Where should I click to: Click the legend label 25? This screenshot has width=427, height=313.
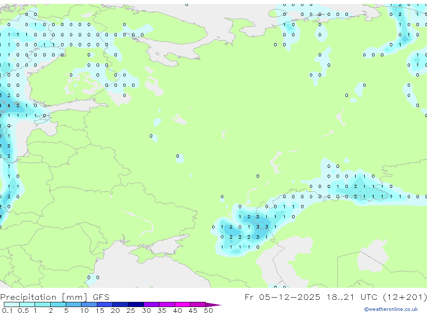click(x=131, y=310)
